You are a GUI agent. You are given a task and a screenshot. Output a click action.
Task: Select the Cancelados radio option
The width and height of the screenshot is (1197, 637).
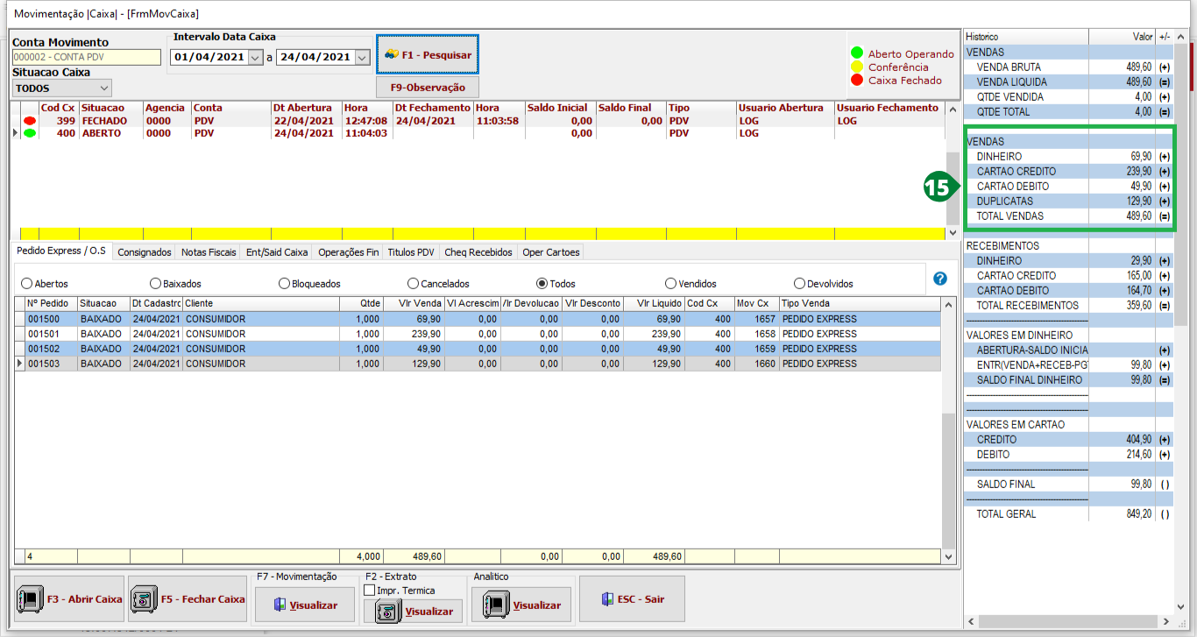[x=414, y=284]
